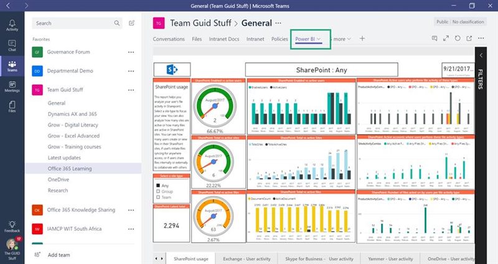The image size is (498, 264).
Task: Open the Office 365 Learning channel
Action: [x=83, y=168]
